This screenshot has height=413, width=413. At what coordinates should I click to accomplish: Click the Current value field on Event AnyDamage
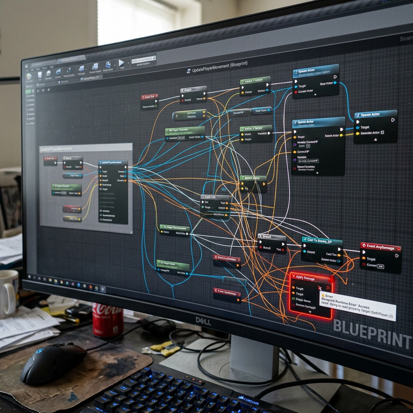(x=381, y=267)
